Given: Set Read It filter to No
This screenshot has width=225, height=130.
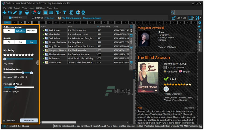Looking at the screenshot, I should pyautogui.click(x=31, y=42).
